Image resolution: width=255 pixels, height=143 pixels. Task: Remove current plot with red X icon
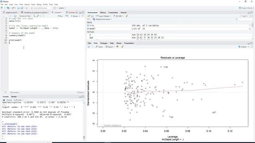pyautogui.click(x=118, y=47)
